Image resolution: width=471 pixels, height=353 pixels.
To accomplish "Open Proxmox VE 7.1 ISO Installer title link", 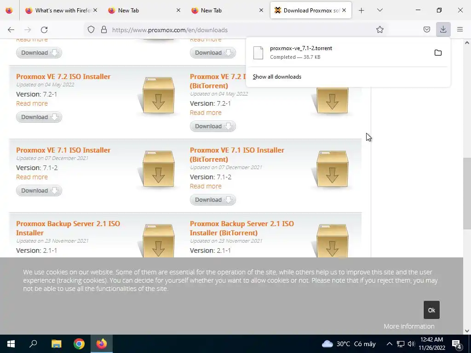I will tap(63, 150).
